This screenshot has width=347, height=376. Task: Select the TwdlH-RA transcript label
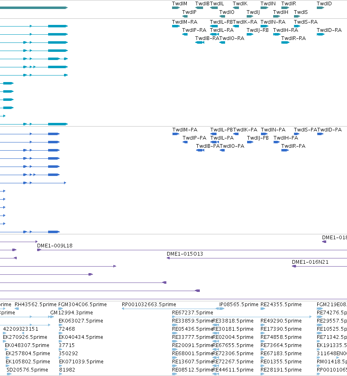(x=286, y=30)
